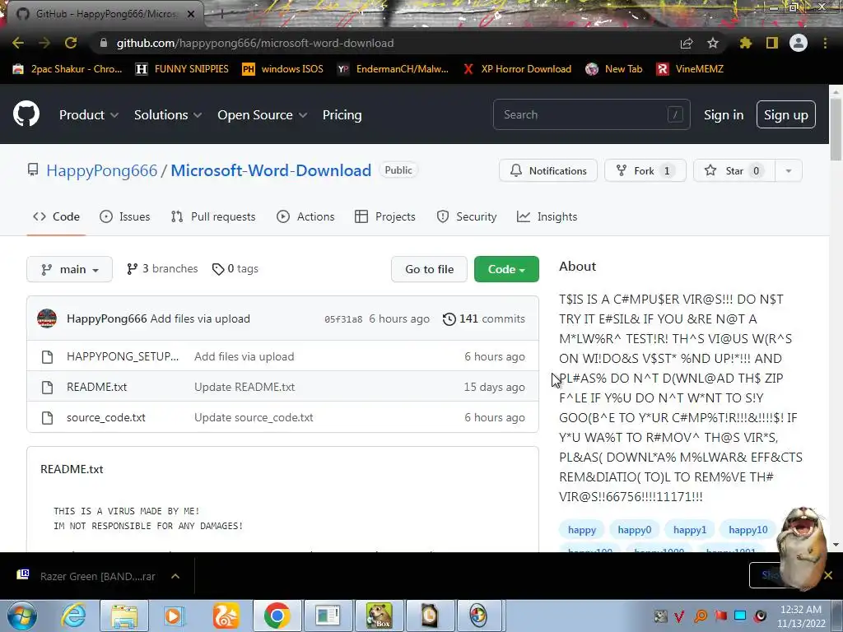Fork the repository

tap(645, 171)
